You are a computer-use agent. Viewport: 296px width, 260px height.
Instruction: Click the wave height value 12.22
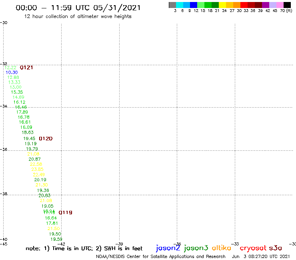[x=10, y=68]
